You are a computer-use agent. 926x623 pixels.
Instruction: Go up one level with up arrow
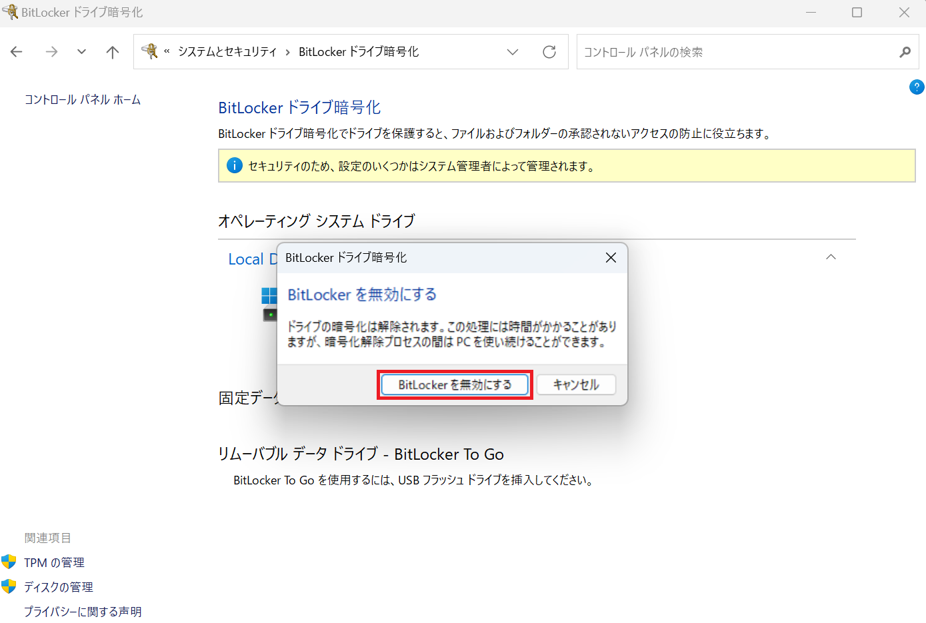(x=113, y=52)
